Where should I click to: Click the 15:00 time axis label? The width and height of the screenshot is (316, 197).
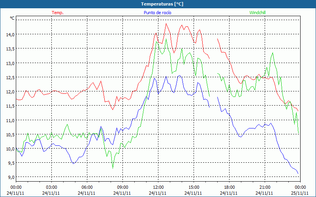coord(194,188)
